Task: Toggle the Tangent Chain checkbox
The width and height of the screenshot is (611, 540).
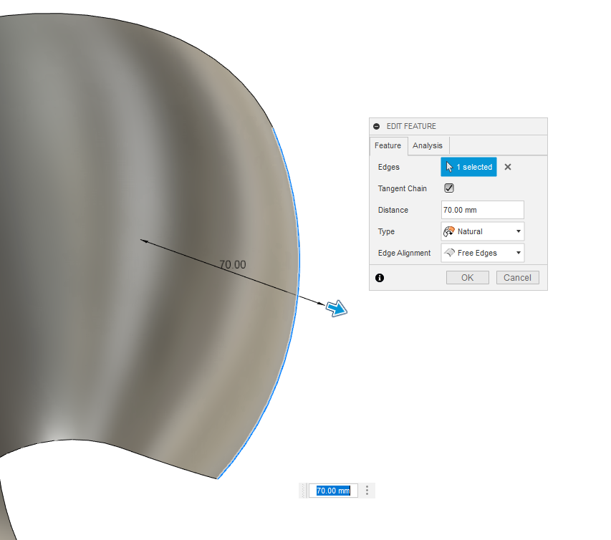Action: (448, 188)
